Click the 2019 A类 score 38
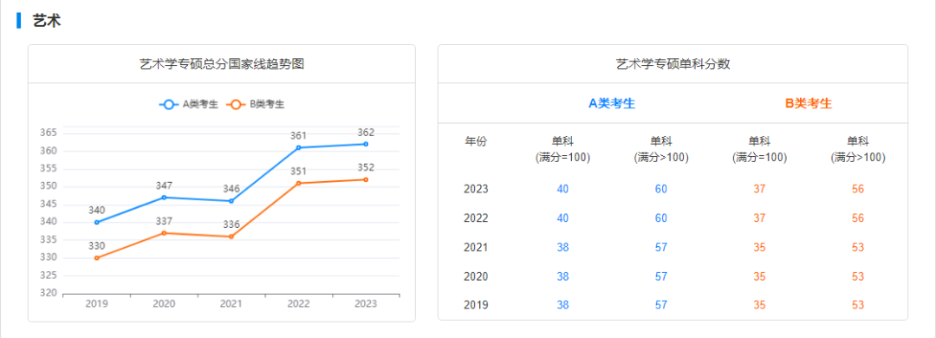The height and width of the screenshot is (338, 936). pos(563,305)
